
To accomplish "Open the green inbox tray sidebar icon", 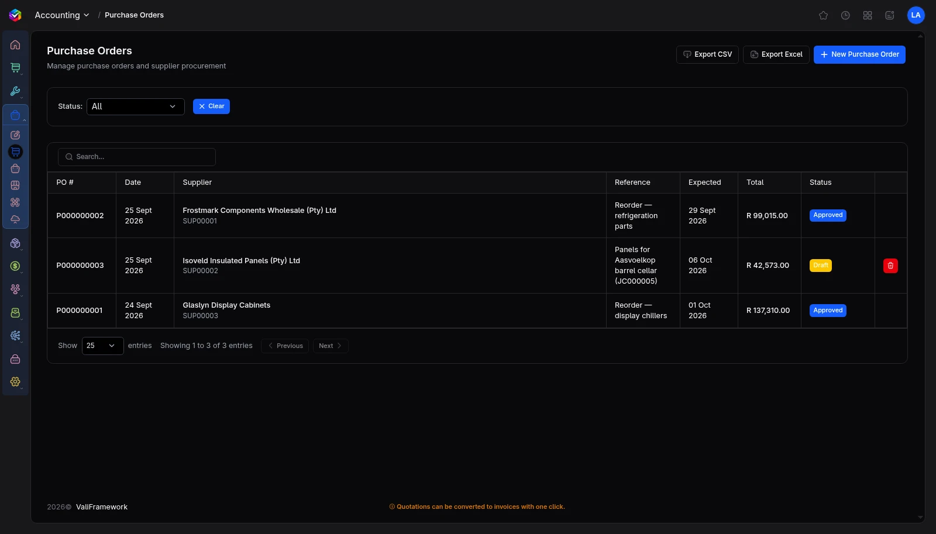I will click(15, 313).
